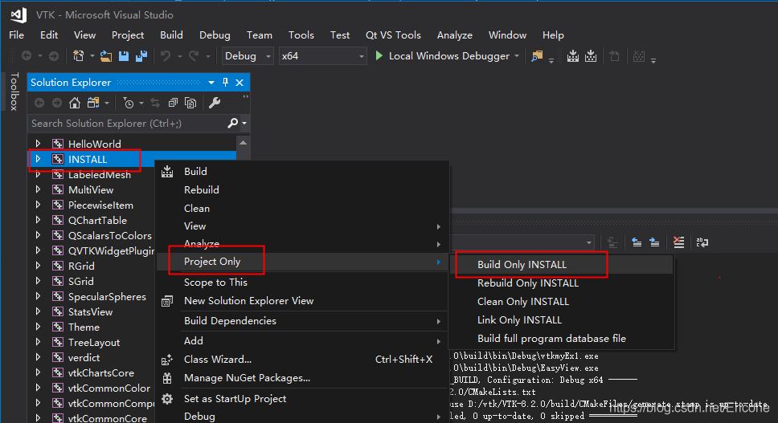Click the Solution Explorer scrollbar up arrow
The image size is (778, 423).
coord(243,143)
